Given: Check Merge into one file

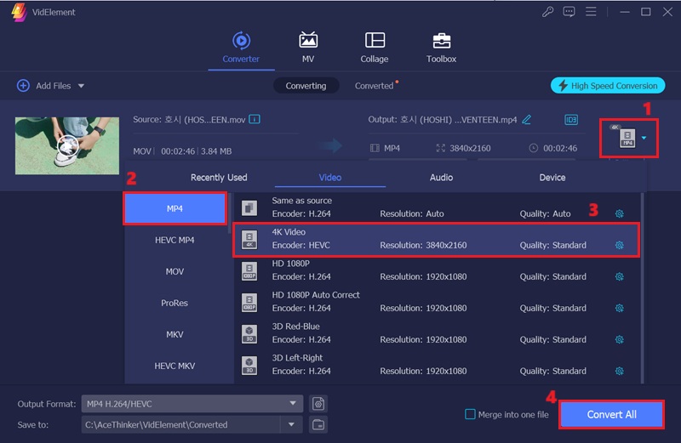Looking at the screenshot, I should coord(470,414).
